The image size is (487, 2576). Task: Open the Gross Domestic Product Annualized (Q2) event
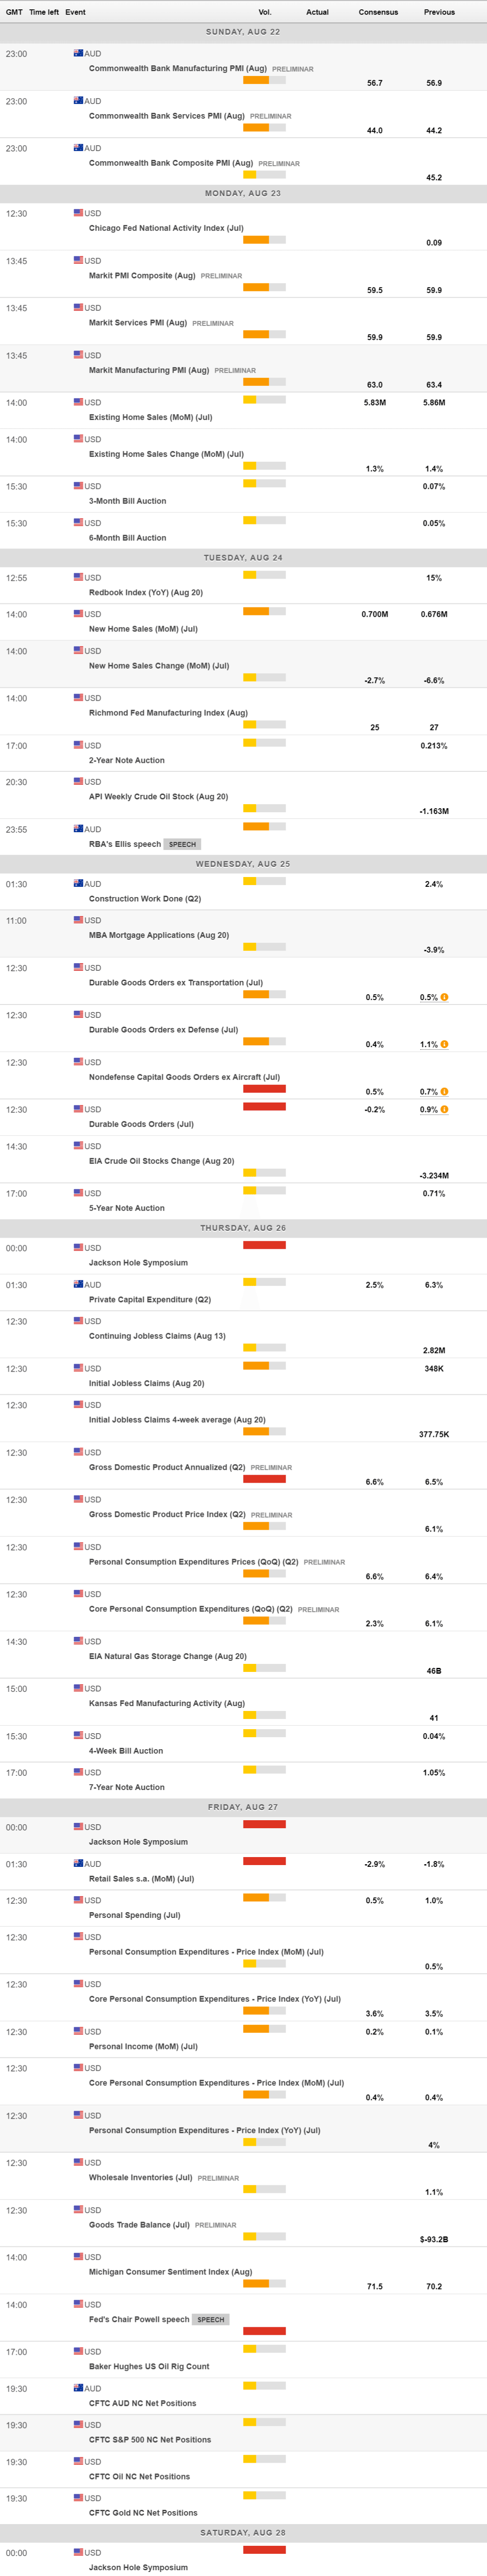[167, 1467]
